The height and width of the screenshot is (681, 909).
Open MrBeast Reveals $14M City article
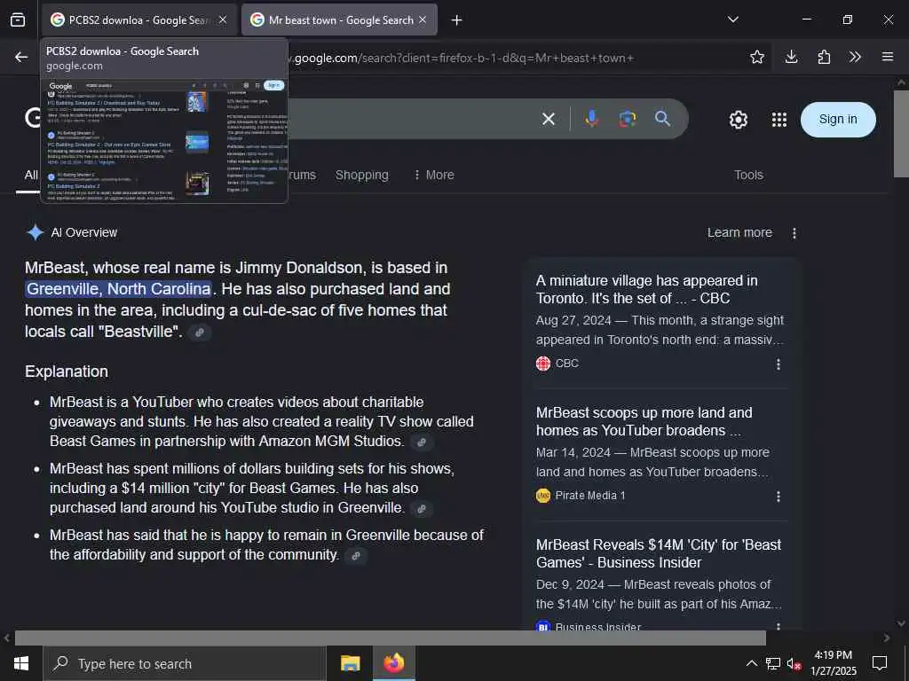coord(659,553)
